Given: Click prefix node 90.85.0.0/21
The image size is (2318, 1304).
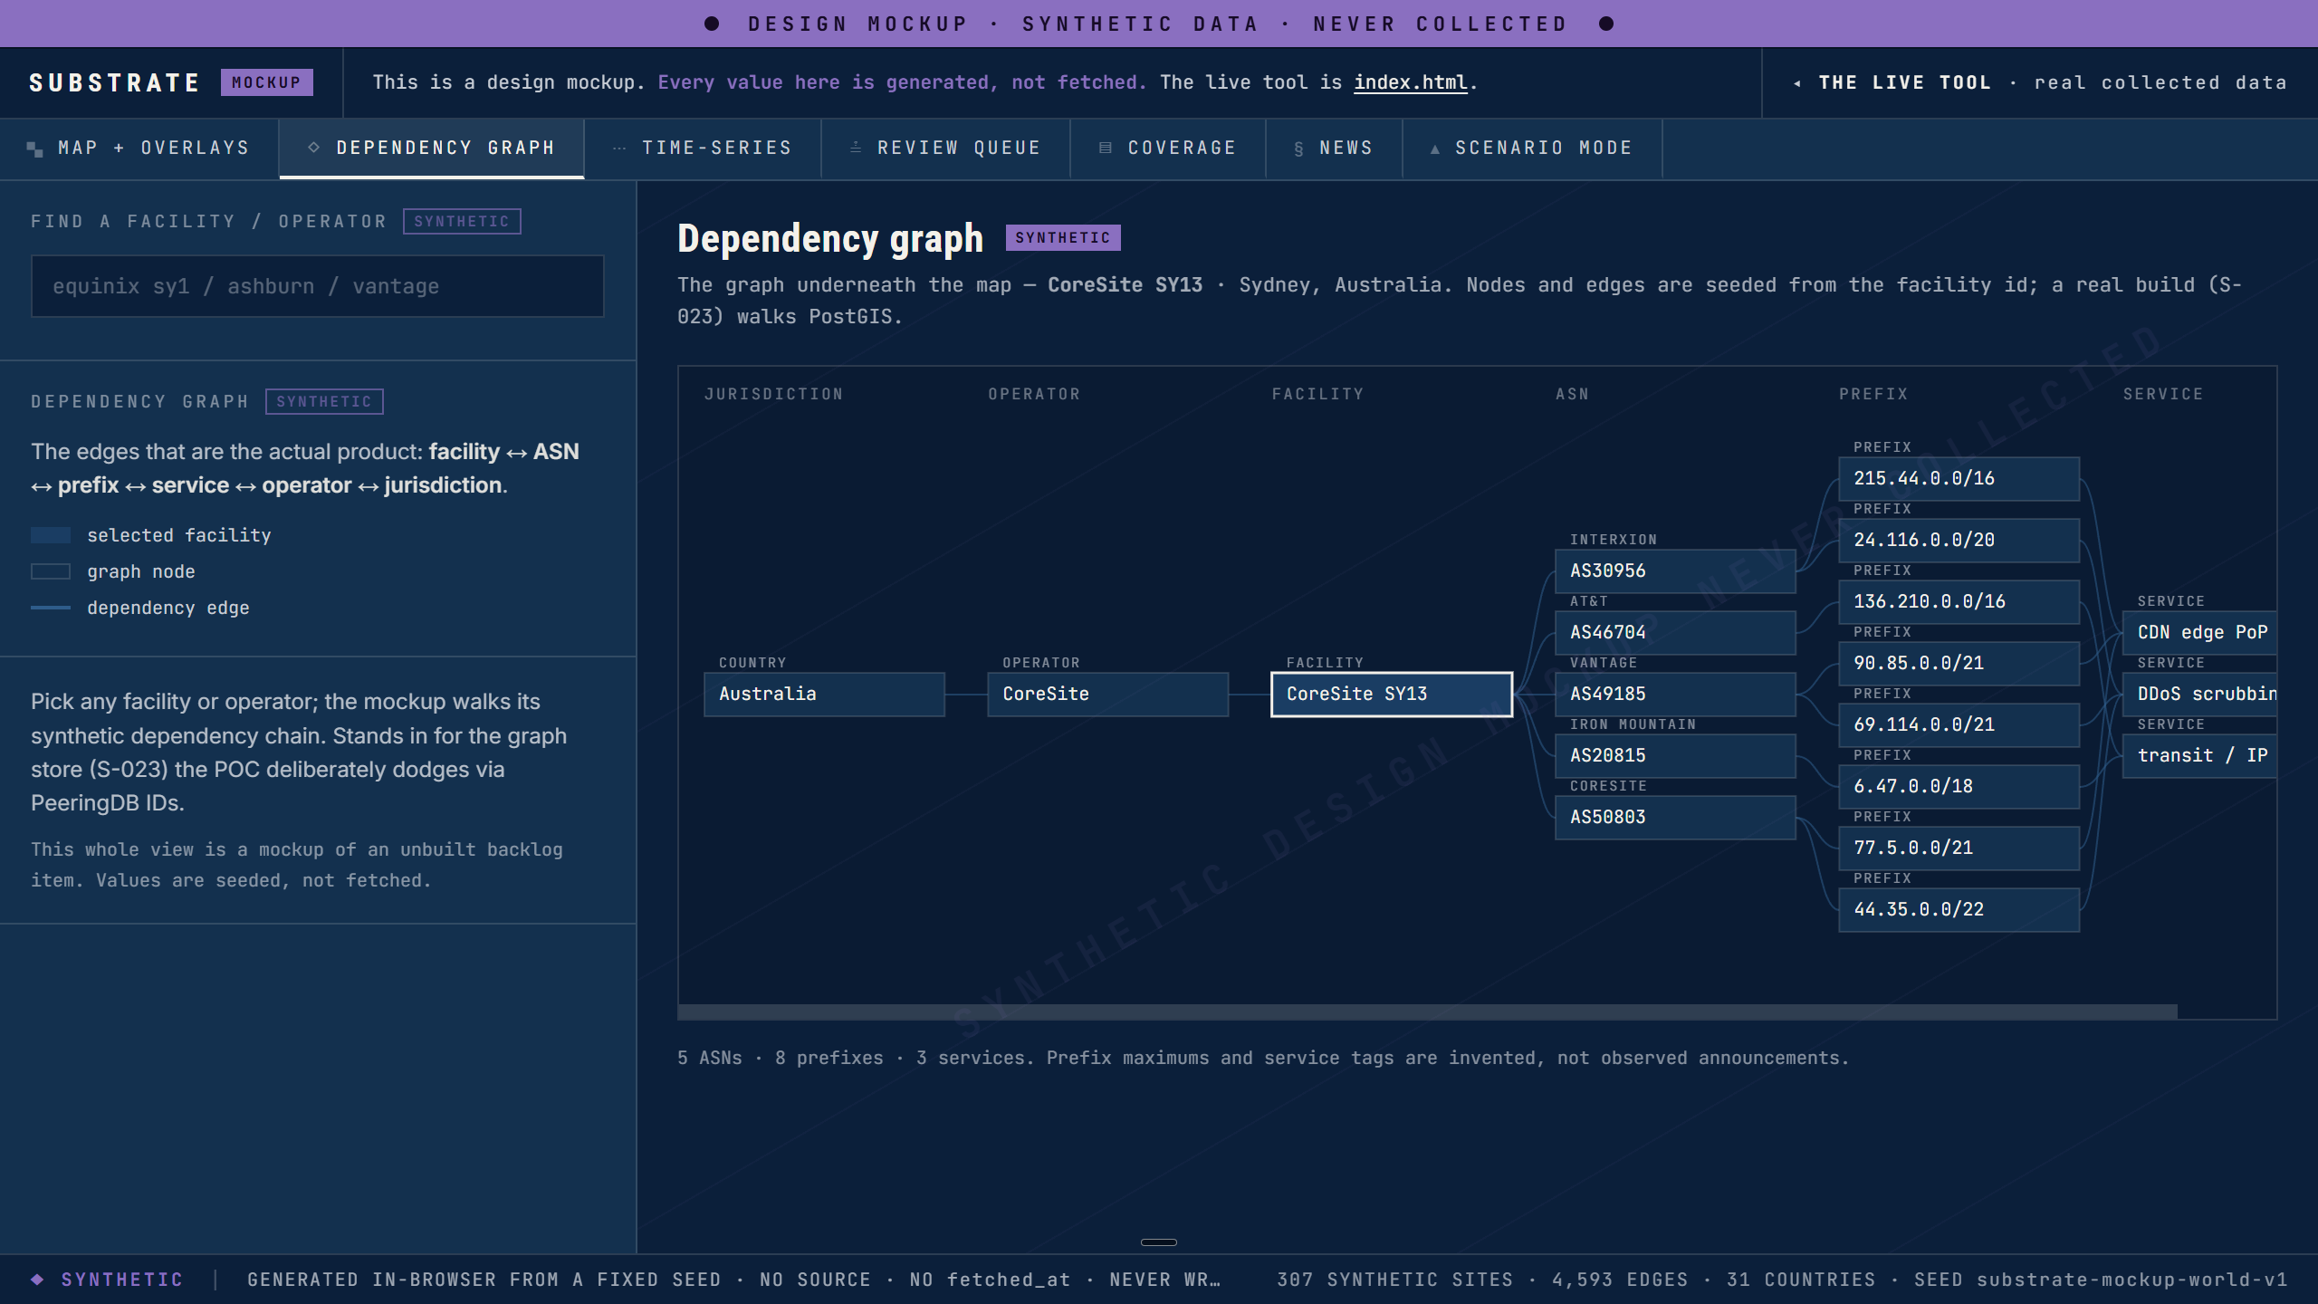Looking at the screenshot, I should point(1959,664).
